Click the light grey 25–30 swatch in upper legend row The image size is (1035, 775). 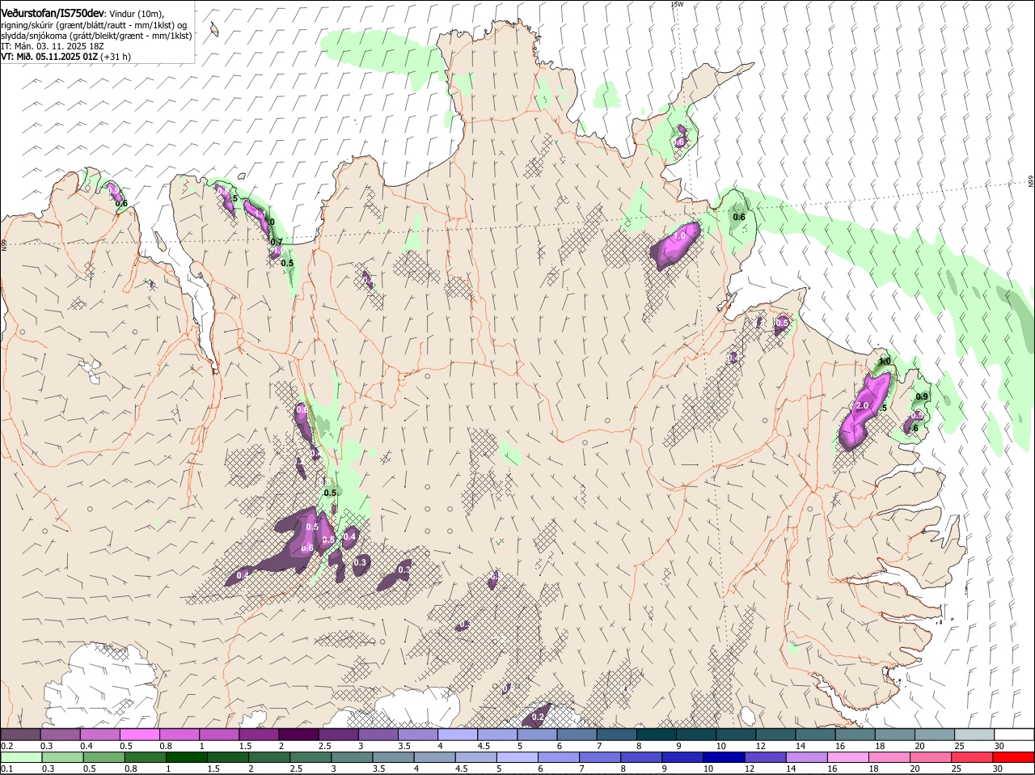click(975, 734)
